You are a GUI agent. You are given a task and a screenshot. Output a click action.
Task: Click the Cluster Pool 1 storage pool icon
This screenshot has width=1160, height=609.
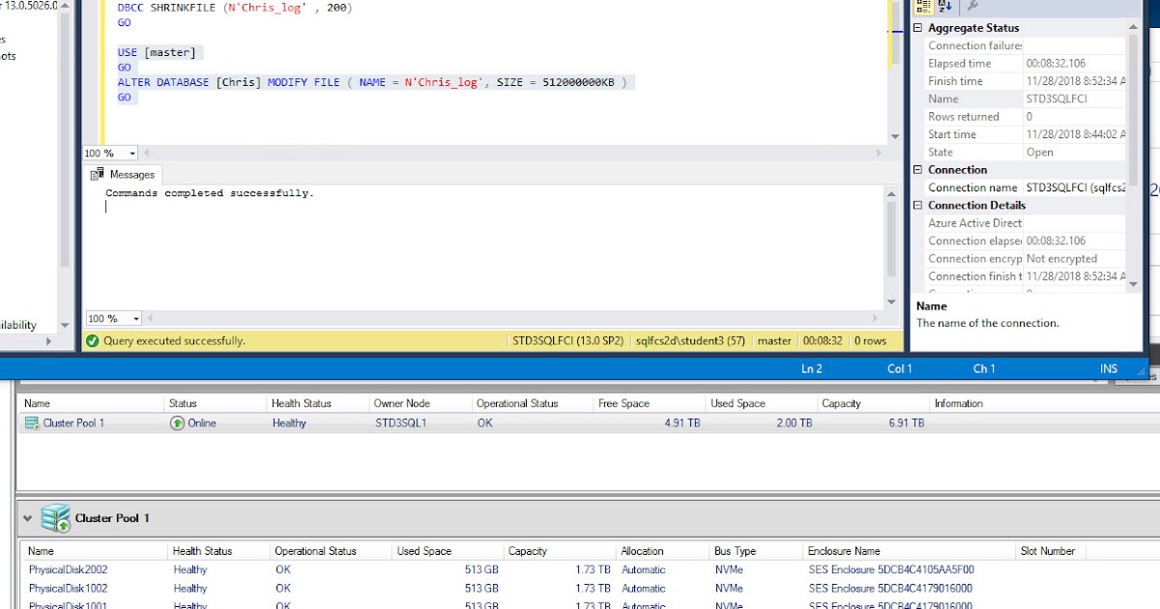(x=56, y=517)
